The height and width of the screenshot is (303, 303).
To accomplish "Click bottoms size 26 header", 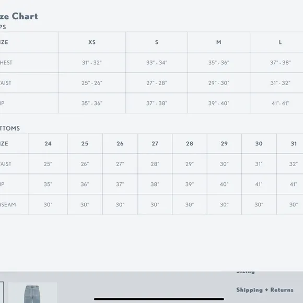I will [120, 144].
